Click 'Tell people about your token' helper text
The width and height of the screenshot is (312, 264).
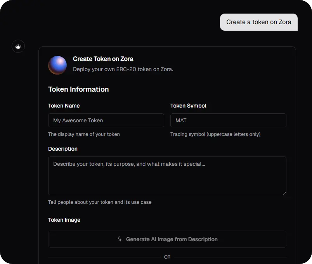click(x=100, y=202)
